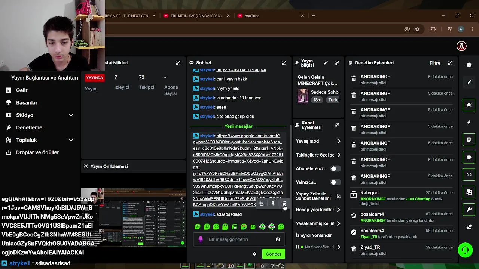Click stryke1 username on sdsadasdsad message
The height and width of the screenshot is (269, 479).
(x=207, y=214)
